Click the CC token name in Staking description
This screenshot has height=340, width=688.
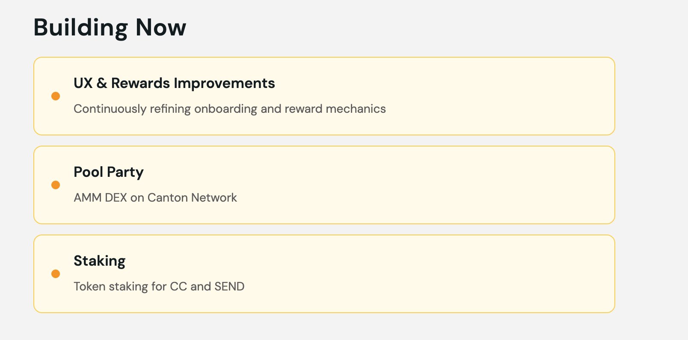[178, 287]
